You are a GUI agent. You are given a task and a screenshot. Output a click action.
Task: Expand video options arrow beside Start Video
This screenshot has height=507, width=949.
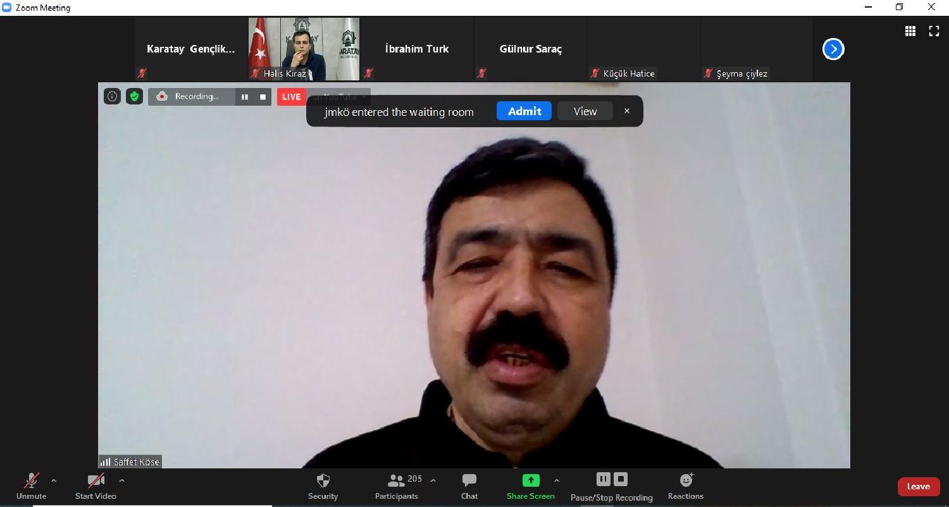[121, 480]
